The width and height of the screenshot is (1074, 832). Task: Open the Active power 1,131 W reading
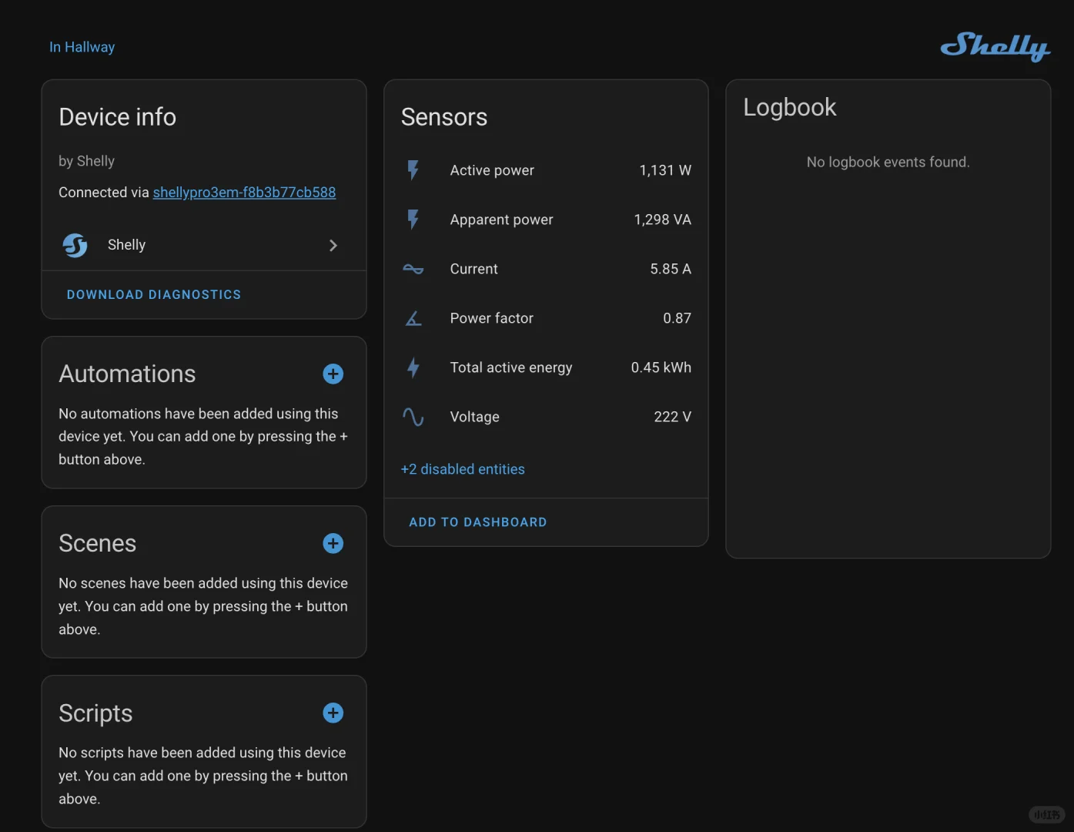point(664,170)
